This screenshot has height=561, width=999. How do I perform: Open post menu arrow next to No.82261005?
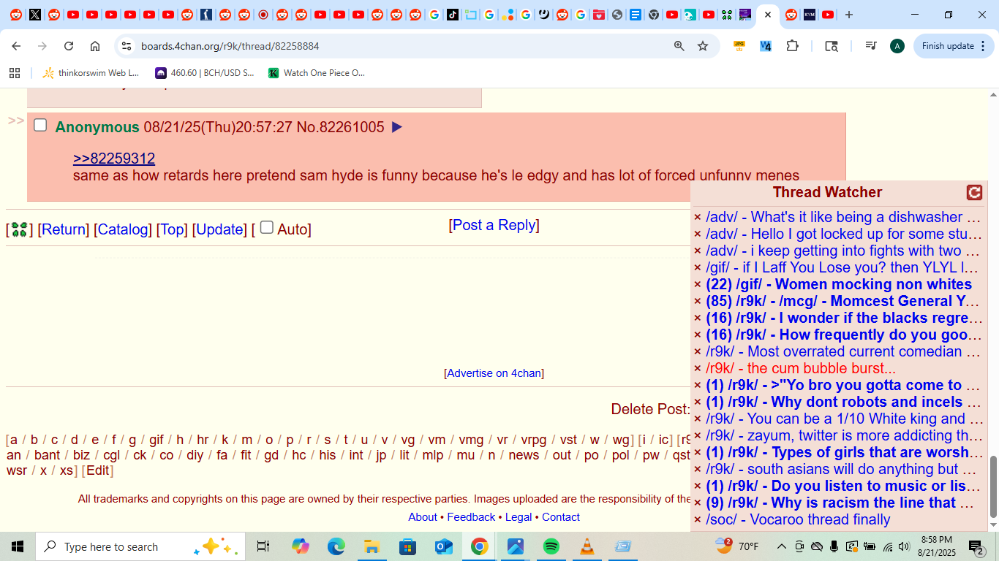tap(397, 127)
